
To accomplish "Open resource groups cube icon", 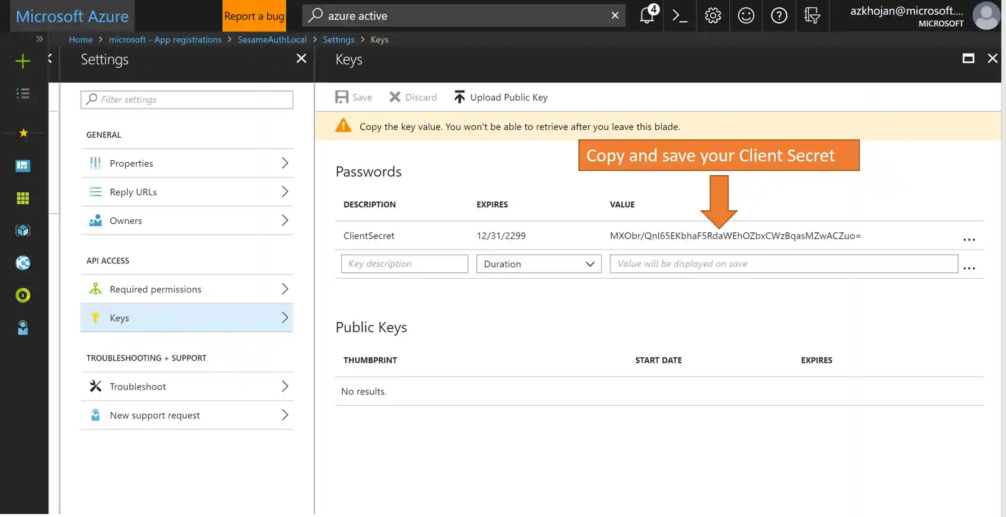I will [x=23, y=231].
